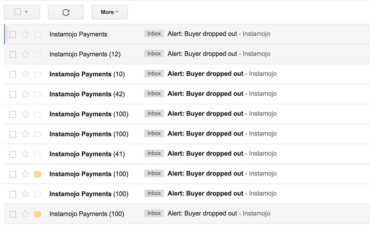Open the Instamojo Payments (10) sender name
370x226 pixels.
tap(87, 74)
